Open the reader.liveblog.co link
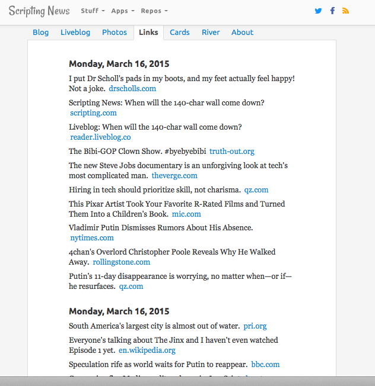Viewport: 375px width, 386px height. click(x=100, y=137)
